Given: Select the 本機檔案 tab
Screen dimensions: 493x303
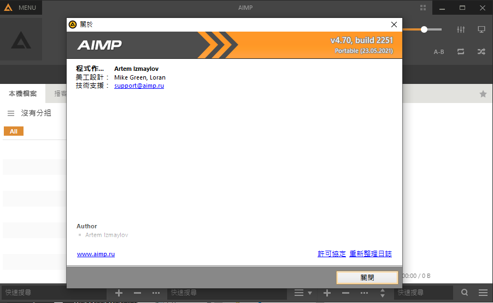Looking at the screenshot, I should click(23, 94).
